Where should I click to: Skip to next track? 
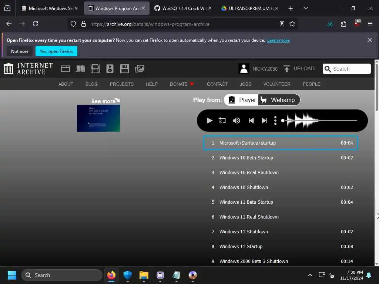pyautogui.click(x=264, y=121)
